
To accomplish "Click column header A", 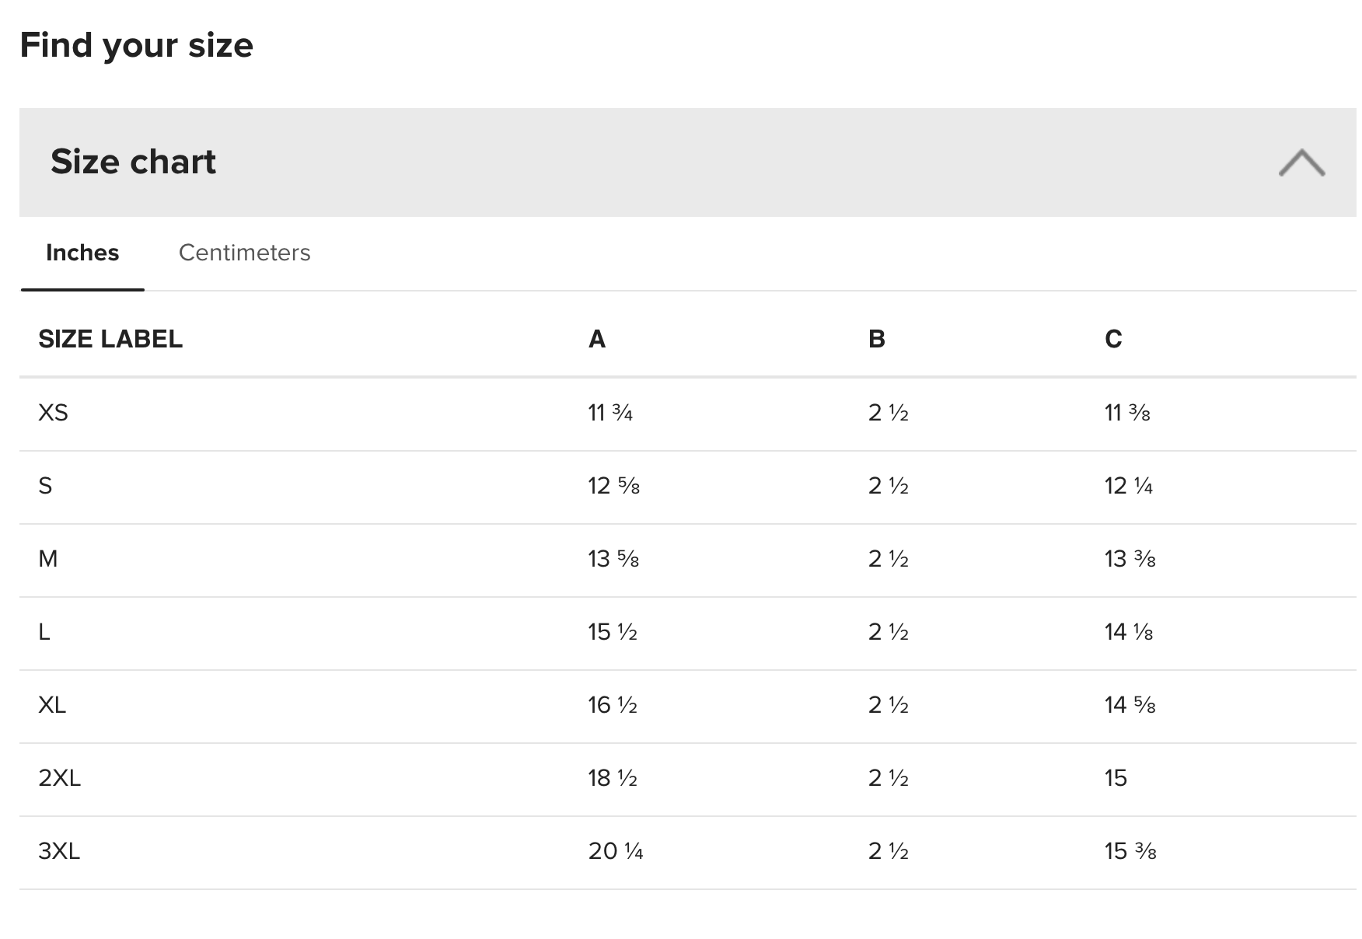I will (x=596, y=339).
